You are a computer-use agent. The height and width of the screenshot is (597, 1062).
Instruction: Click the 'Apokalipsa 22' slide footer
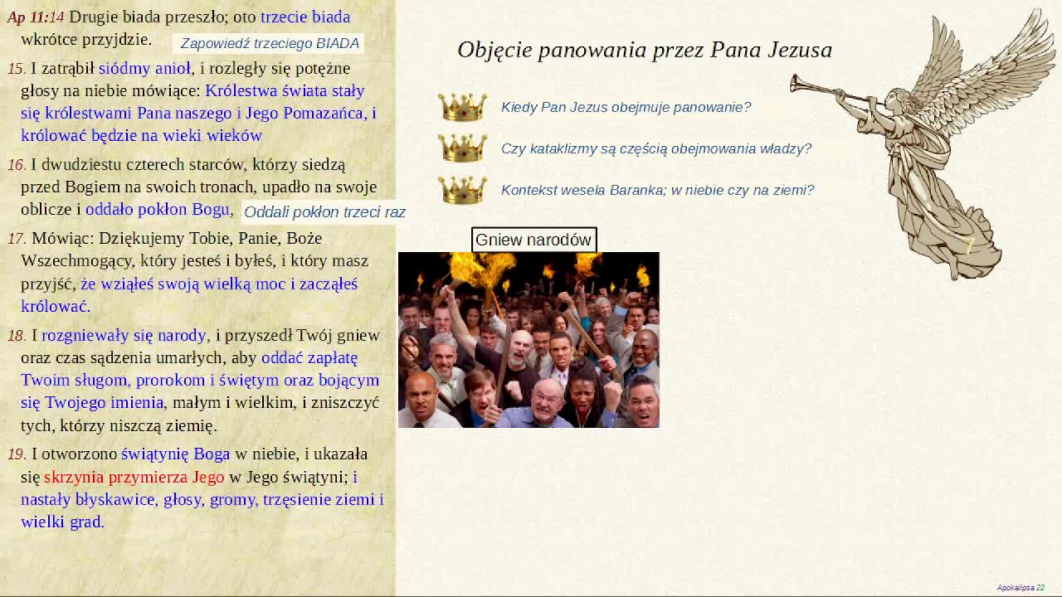coord(1021,588)
